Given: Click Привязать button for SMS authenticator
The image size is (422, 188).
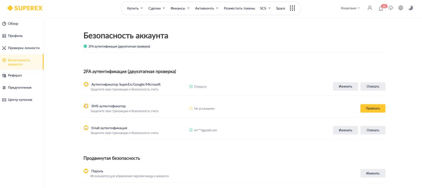Looking at the screenshot, I should point(373,108).
